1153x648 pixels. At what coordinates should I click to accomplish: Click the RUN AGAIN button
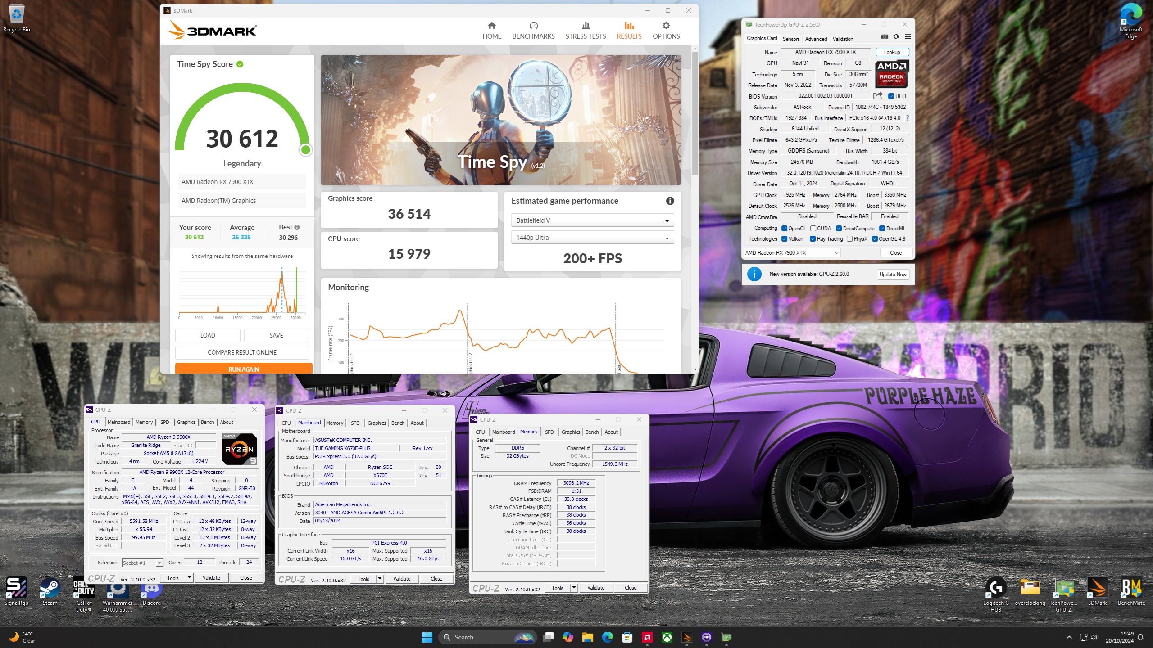[x=244, y=369]
